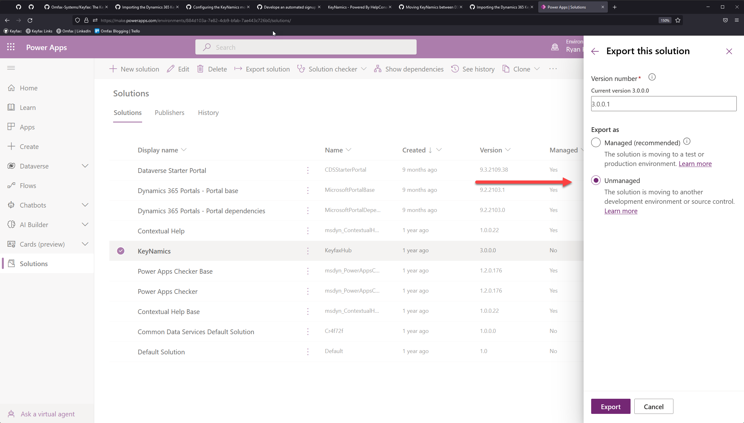Open more actions for KeyNamics row
The width and height of the screenshot is (744, 423).
coord(308,251)
